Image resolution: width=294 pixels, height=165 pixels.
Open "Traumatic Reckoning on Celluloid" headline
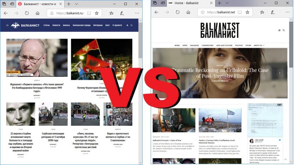(x=220, y=73)
